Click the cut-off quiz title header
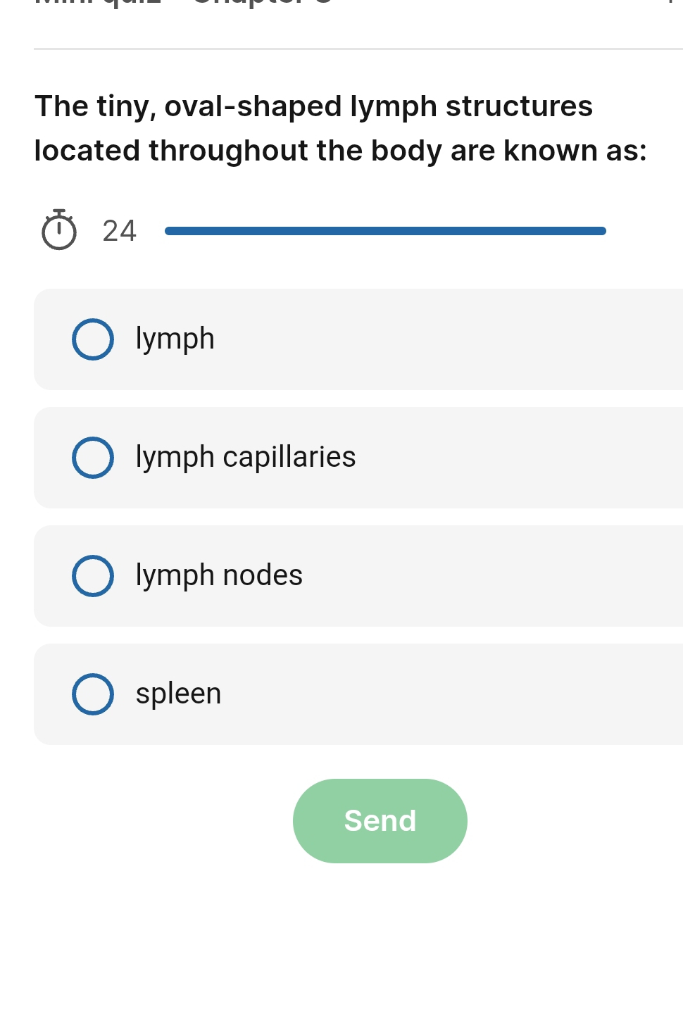The height and width of the screenshot is (1033, 683). pyautogui.click(x=183, y=4)
